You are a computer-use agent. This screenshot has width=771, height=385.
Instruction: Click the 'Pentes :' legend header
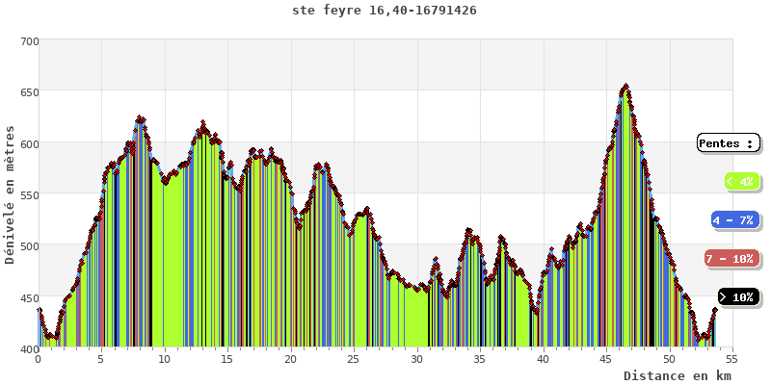click(x=729, y=143)
